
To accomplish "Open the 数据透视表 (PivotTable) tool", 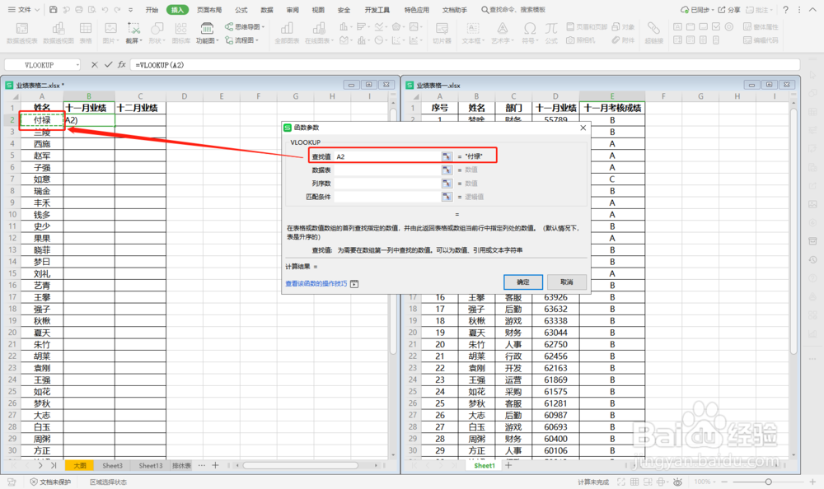I will pos(21,32).
